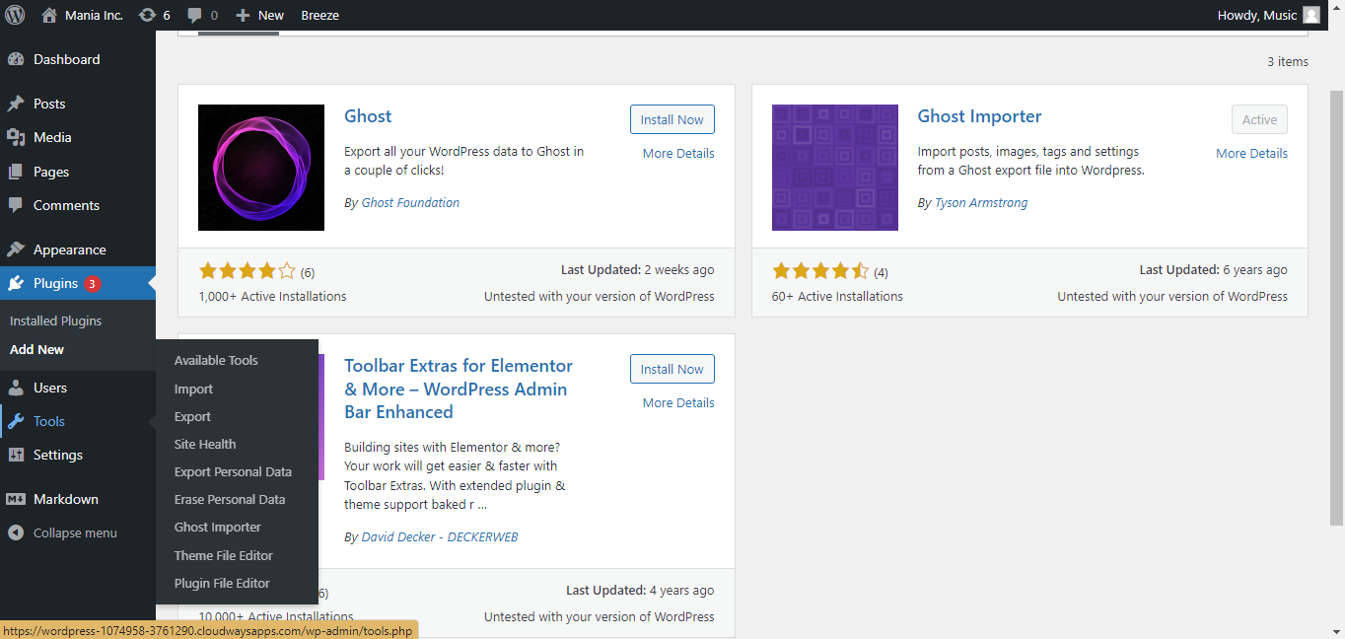Click the Users person icon
The image size is (1345, 639).
coord(16,388)
